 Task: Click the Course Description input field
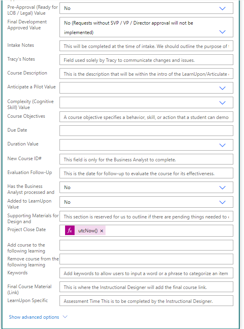pos(146,74)
